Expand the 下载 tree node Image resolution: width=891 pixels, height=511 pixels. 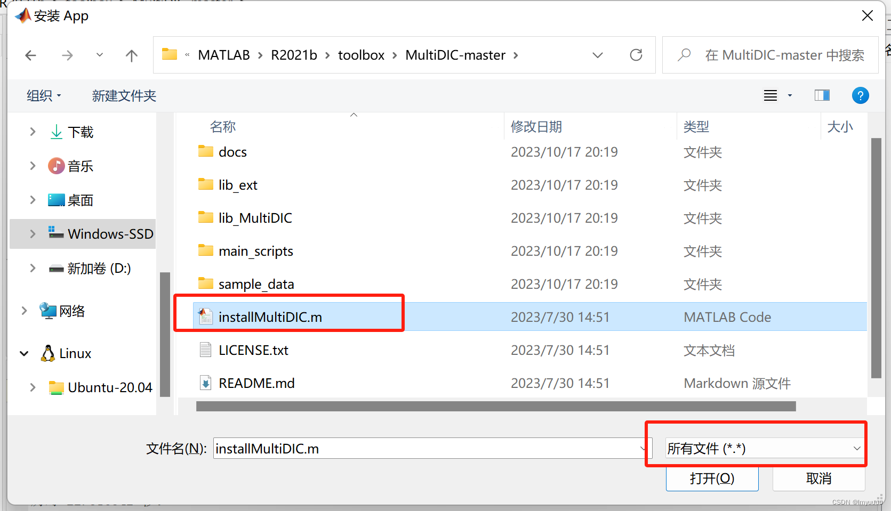click(33, 131)
